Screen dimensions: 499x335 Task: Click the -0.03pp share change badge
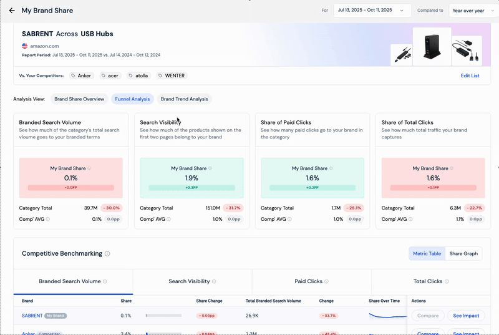pyautogui.click(x=207, y=316)
